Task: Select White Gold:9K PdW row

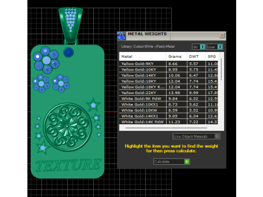Action: coord(169,99)
